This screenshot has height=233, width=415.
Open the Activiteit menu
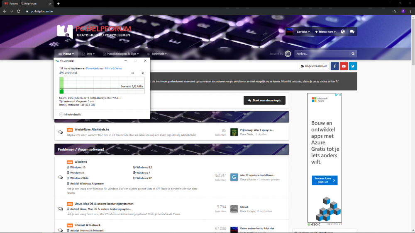(x=157, y=54)
